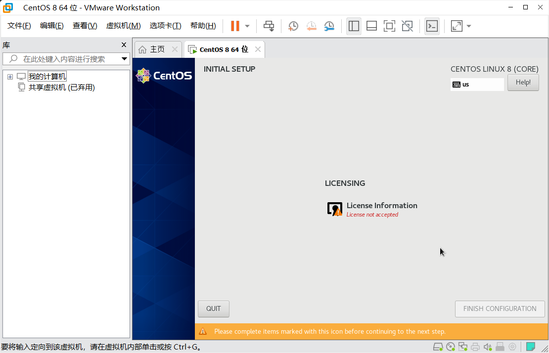
Task: Open the 帮助(H) menu
Action: click(x=203, y=26)
